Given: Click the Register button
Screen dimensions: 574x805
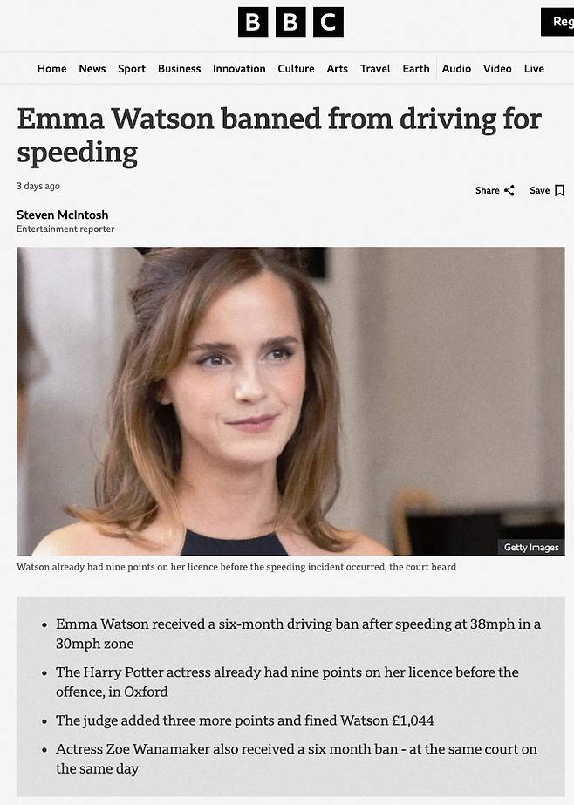Looking at the screenshot, I should pos(557,22).
